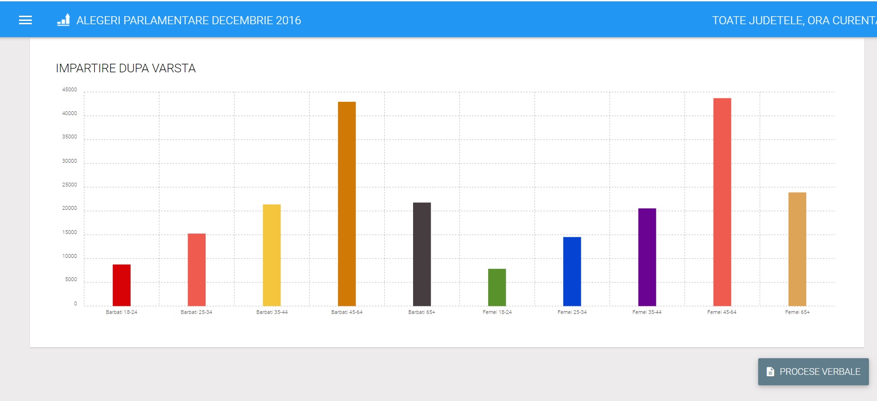Select the dark gray Barbati 65+ bar
This screenshot has width=877, height=401.
point(422,254)
